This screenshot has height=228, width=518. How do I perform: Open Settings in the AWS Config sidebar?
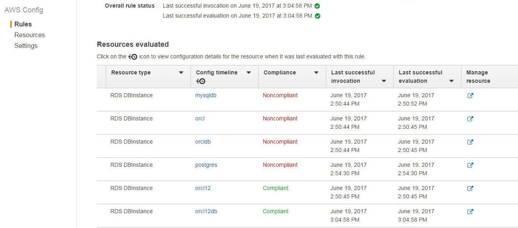[x=26, y=46]
